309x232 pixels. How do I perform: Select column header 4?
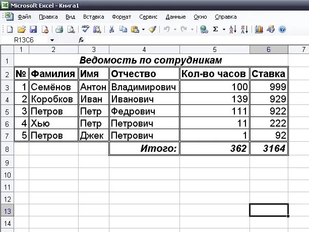144,49
